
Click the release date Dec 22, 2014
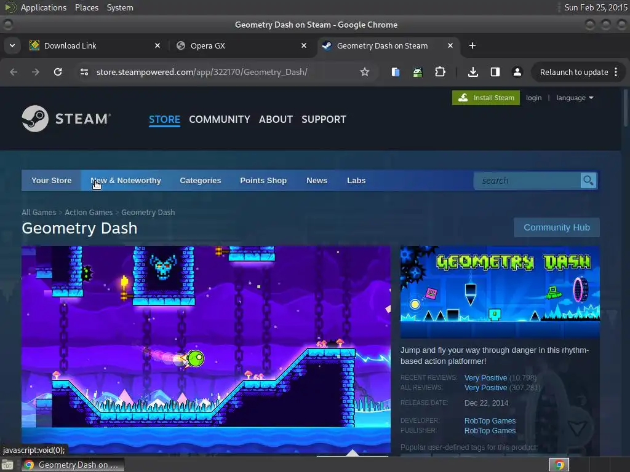pos(486,403)
